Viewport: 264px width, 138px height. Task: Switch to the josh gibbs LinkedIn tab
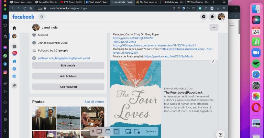click(x=97, y=2)
